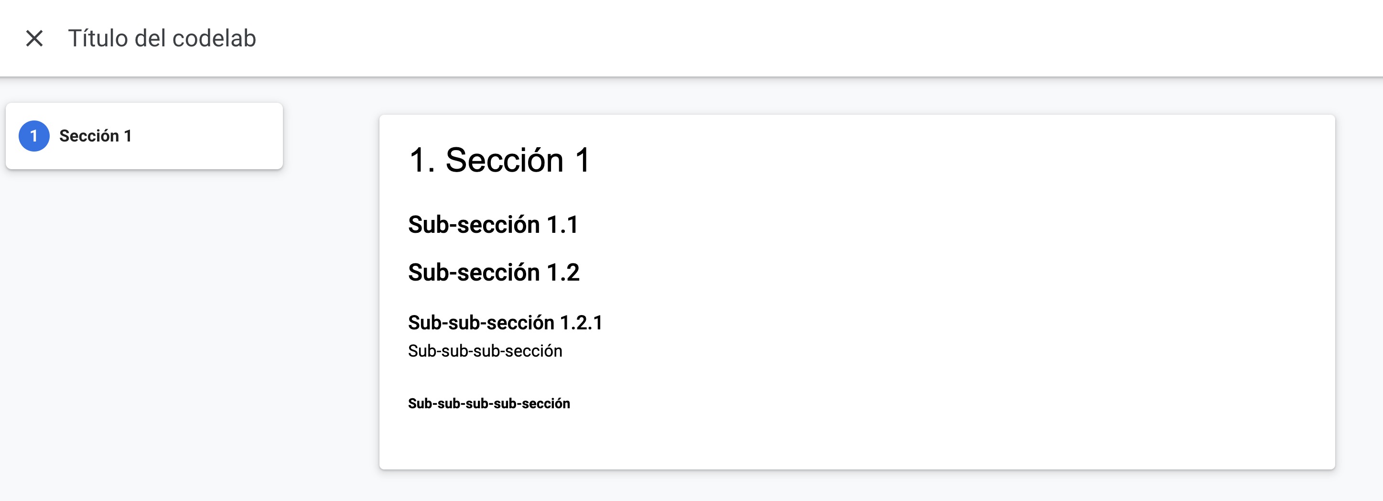Select the Sub-sección 1.2 heading
This screenshot has width=1383, height=501.
coord(494,273)
